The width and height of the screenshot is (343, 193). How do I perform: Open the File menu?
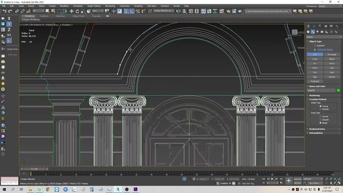[x=4, y=6]
